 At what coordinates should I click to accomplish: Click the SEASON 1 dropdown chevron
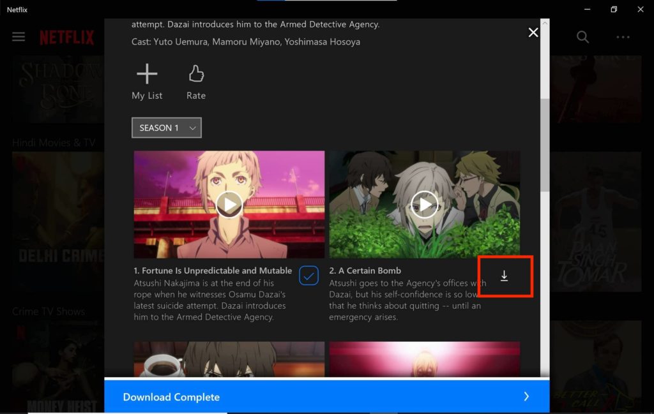click(192, 128)
